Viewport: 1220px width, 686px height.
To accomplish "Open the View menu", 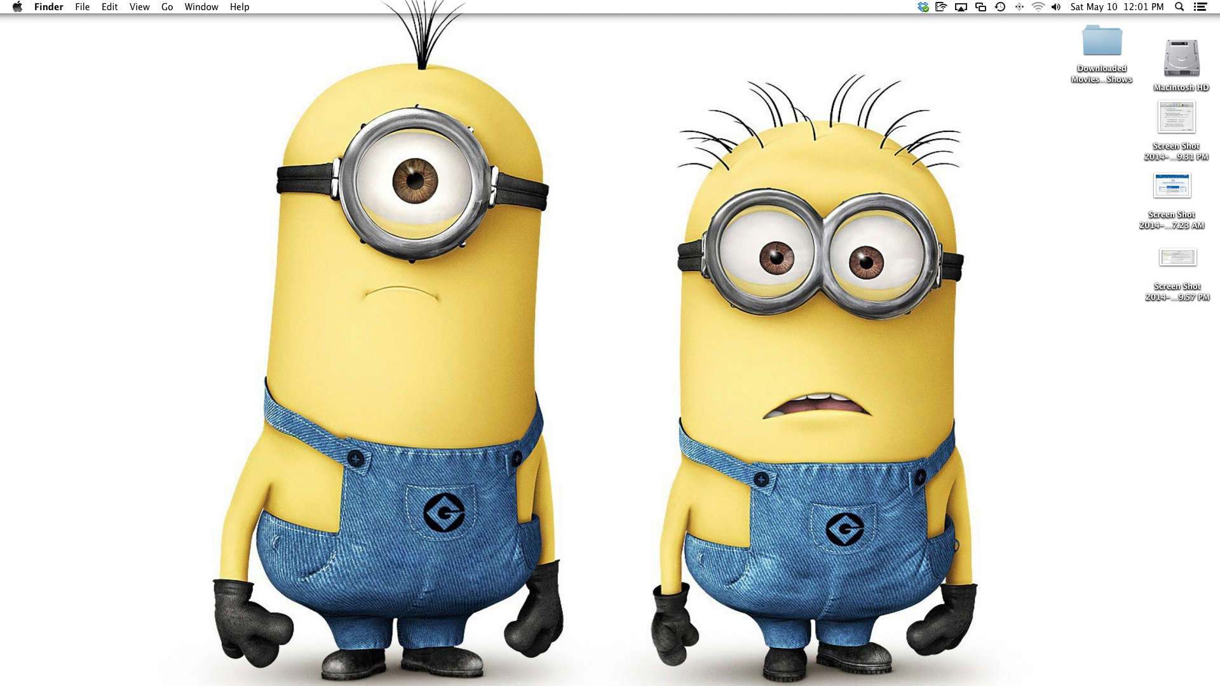I will (x=139, y=7).
